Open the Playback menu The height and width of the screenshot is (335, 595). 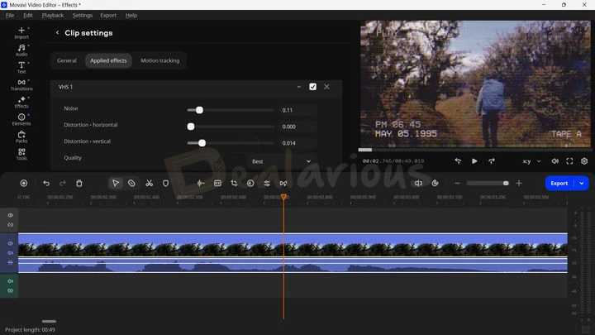click(53, 15)
